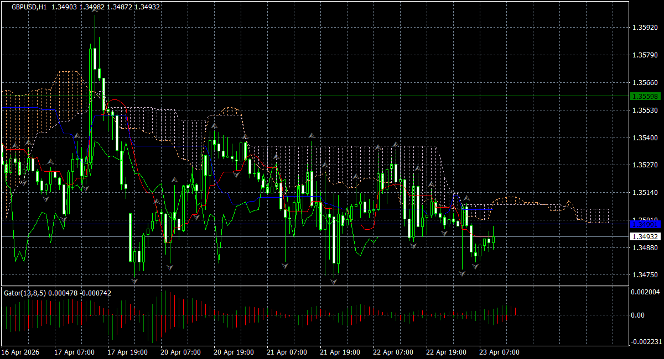
Task: Click the 23 Apr 07:00 time label
Action: [x=499, y=352]
